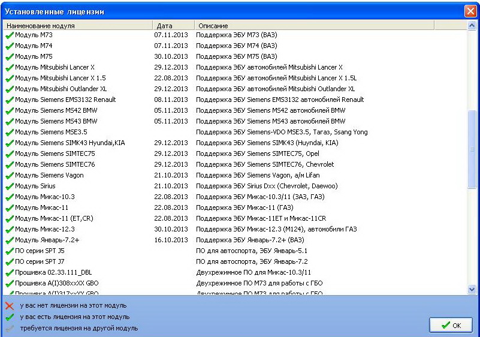The height and width of the screenshot is (337, 480).
Task: Click check icon of Модуль Январь-7.2+
Action: click(x=10, y=240)
